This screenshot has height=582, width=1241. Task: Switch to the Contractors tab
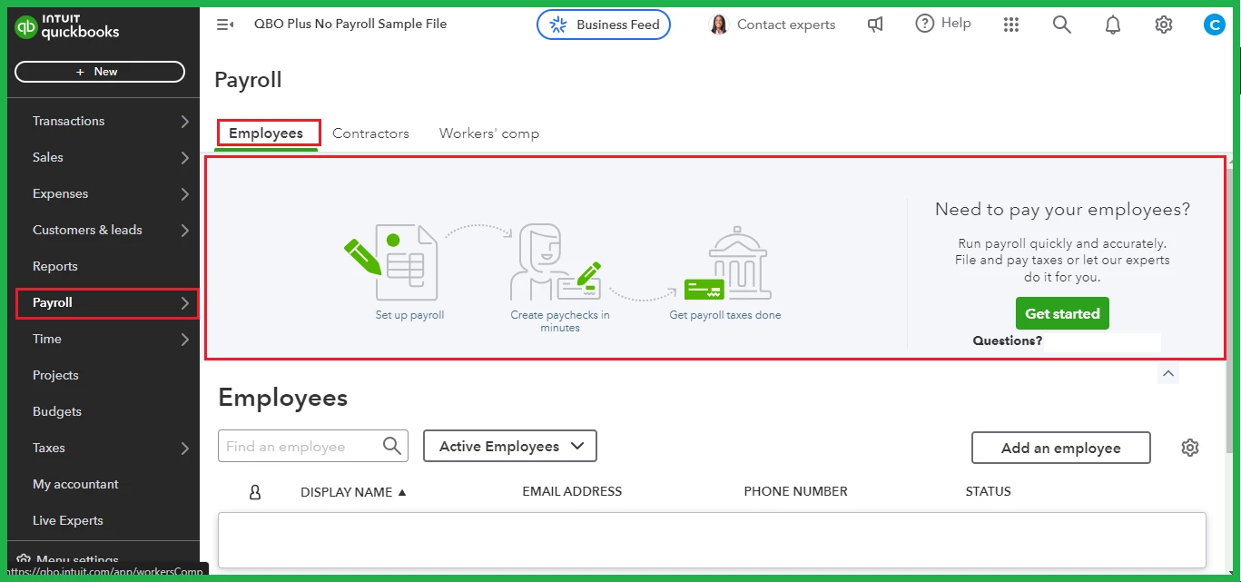pos(370,133)
